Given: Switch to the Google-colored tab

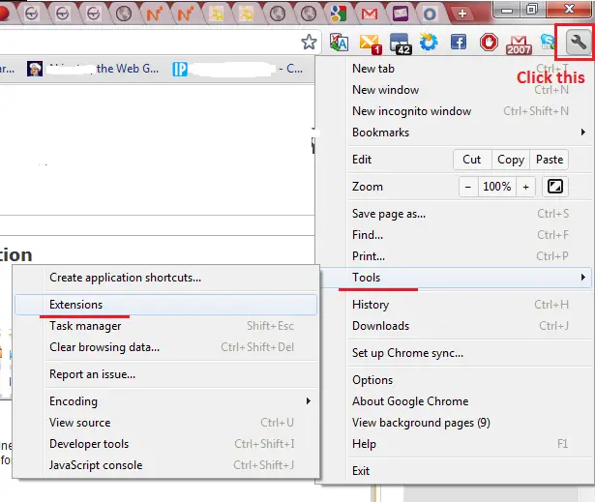Looking at the screenshot, I should (x=338, y=14).
